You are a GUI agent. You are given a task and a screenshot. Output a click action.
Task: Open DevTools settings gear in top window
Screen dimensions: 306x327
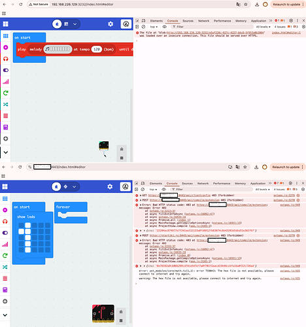point(291,20)
